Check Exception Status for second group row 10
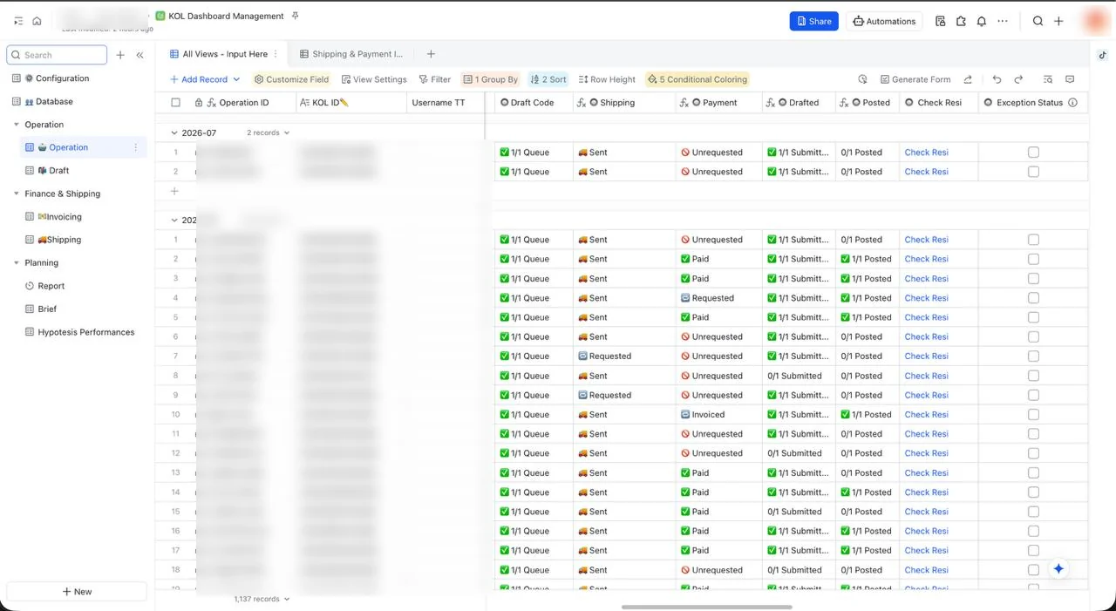1116x611 pixels. click(1033, 415)
